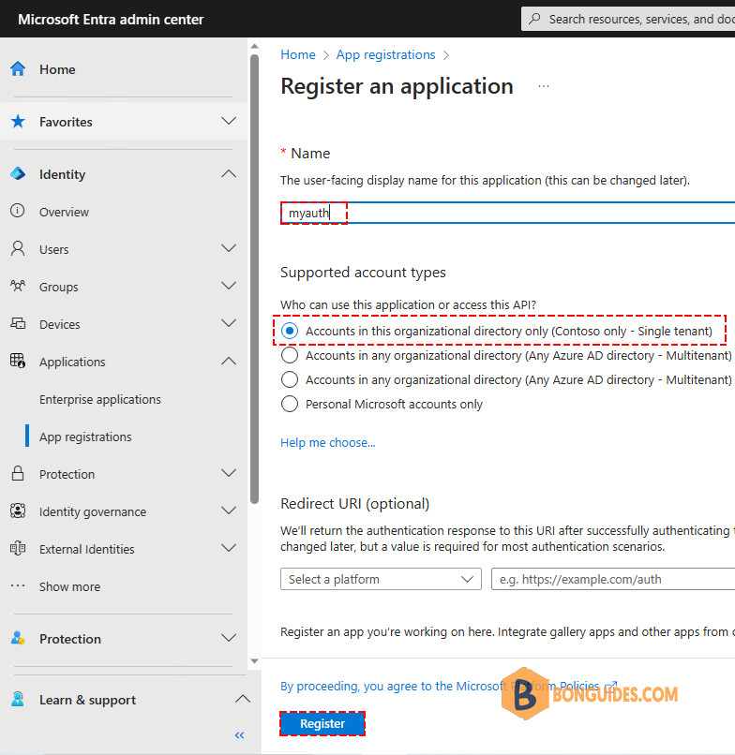Screen dimensions: 735x755
Task: Click the application Name input field
Action: [507, 213]
